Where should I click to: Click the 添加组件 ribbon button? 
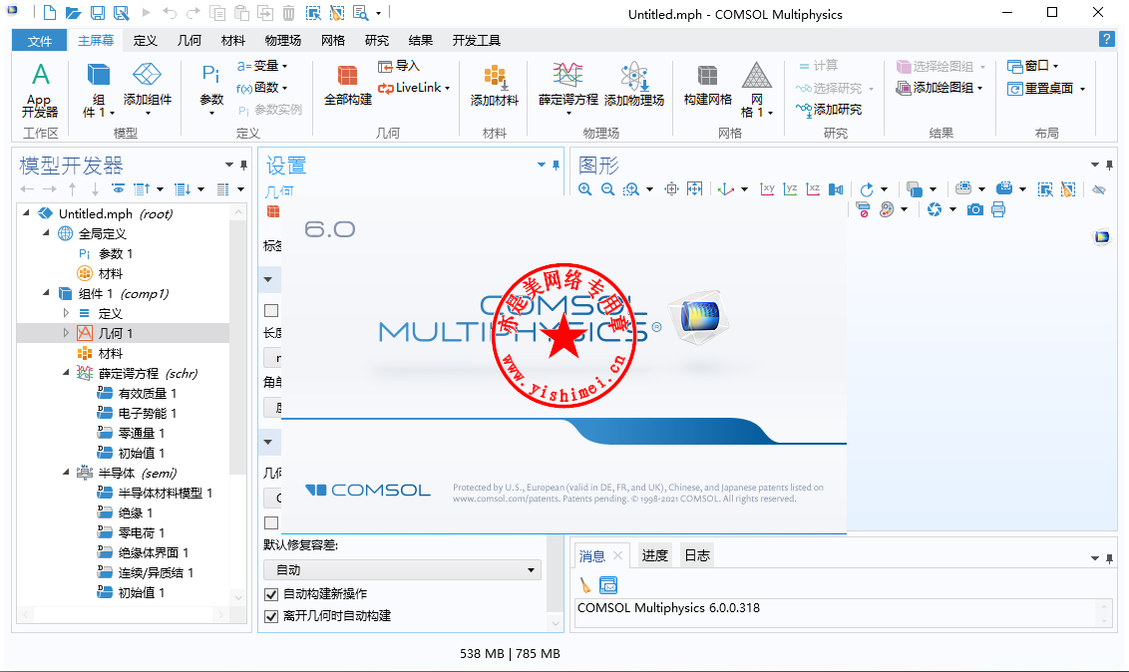[x=148, y=91]
